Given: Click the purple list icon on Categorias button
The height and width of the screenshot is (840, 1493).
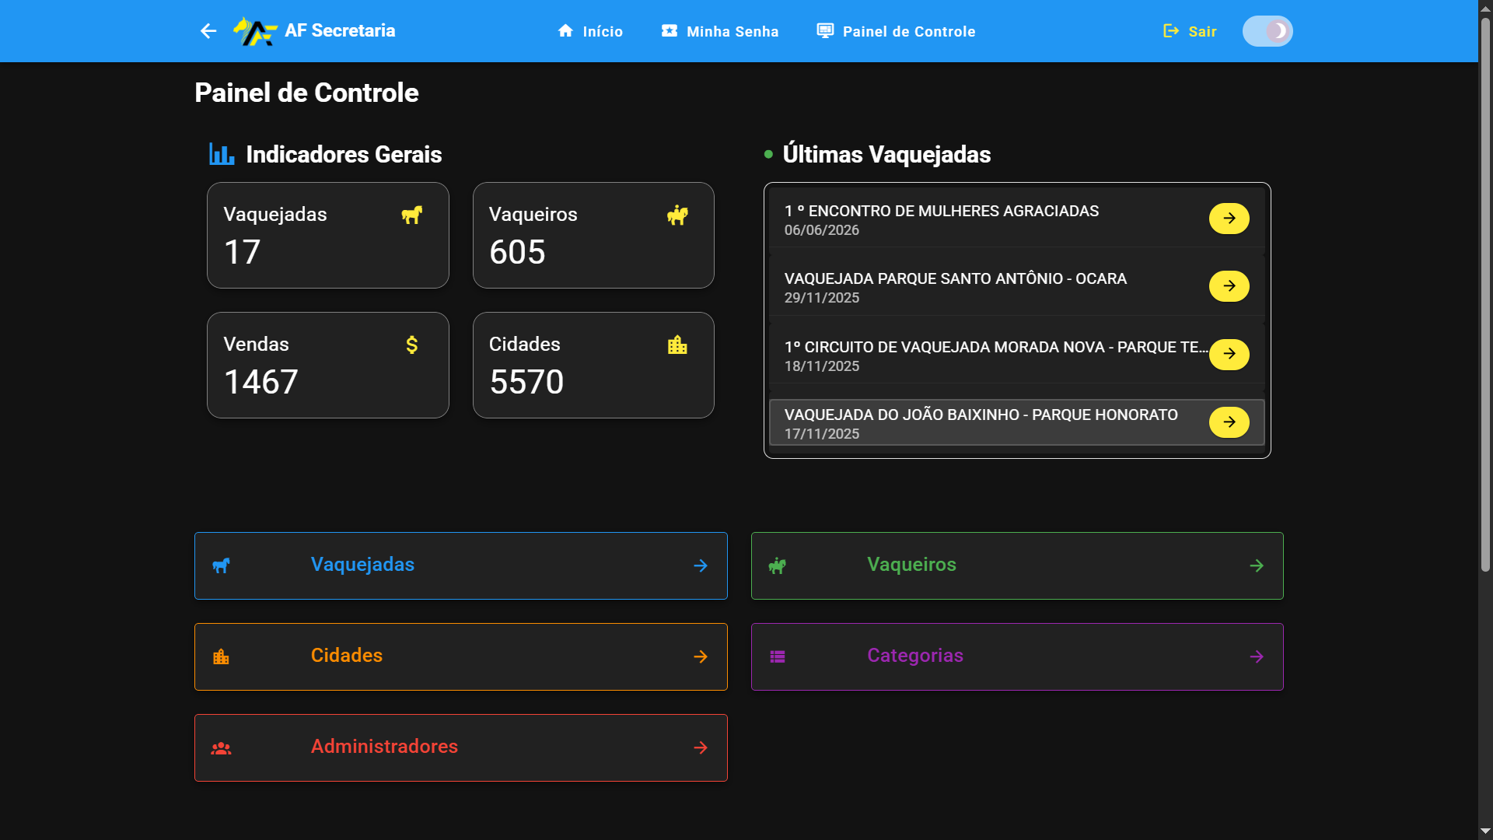Looking at the screenshot, I should [777, 656].
